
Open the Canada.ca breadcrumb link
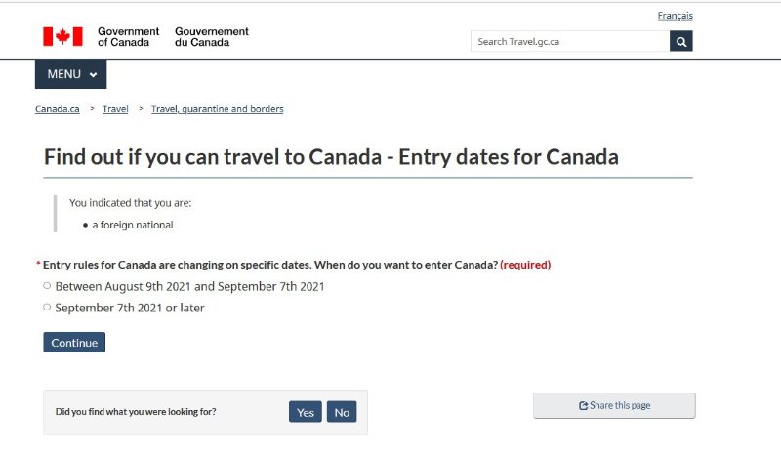point(58,109)
